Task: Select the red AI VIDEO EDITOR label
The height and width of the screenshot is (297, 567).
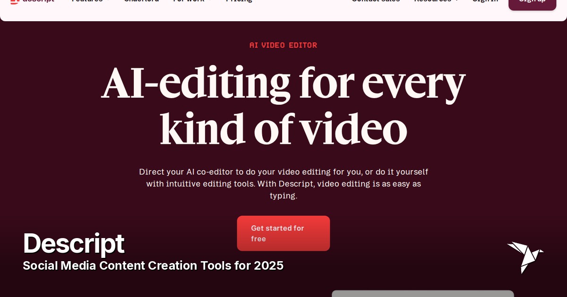Action: (x=283, y=45)
